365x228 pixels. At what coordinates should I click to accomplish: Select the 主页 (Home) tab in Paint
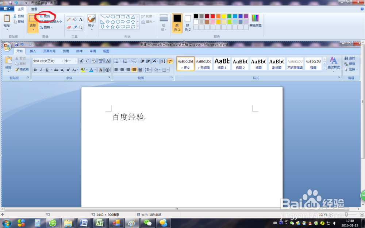21,9
